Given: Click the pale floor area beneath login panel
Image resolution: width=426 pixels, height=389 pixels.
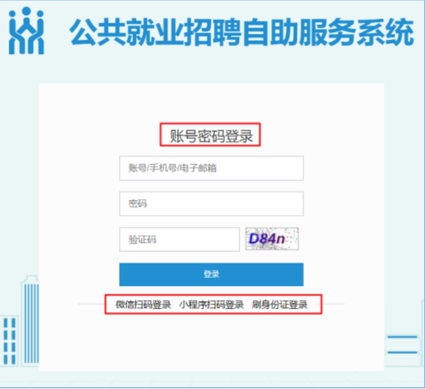Looking at the screenshot, I should point(212,379).
